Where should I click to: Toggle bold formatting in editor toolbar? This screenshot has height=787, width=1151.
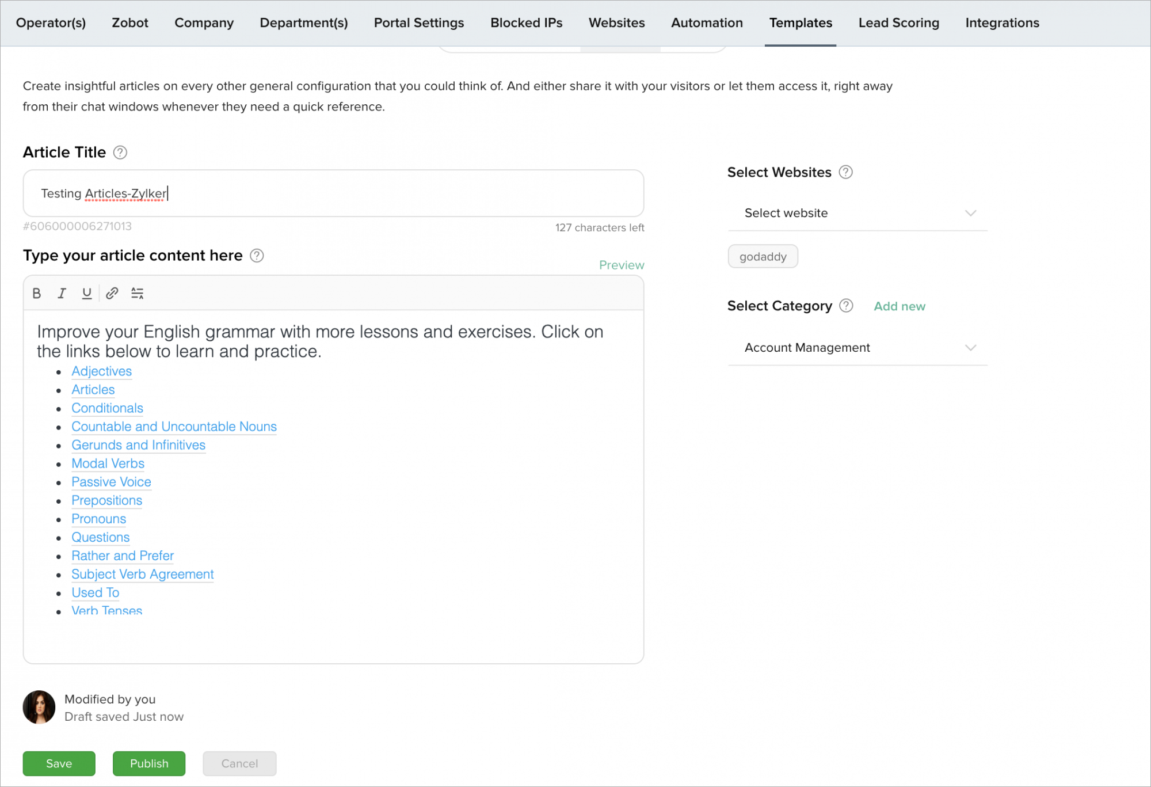click(x=37, y=294)
